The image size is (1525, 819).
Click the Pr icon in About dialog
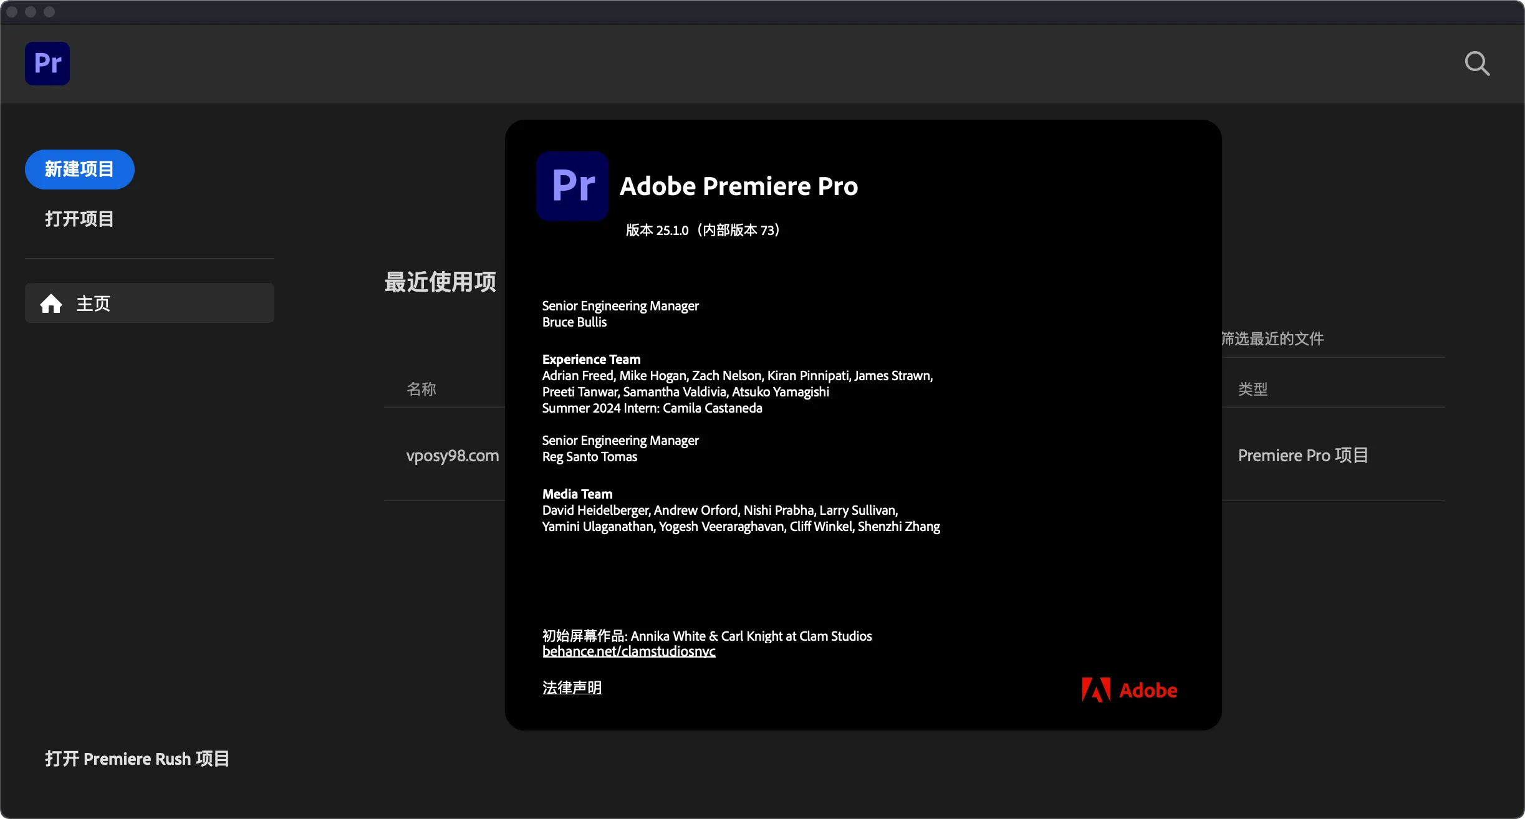click(572, 186)
